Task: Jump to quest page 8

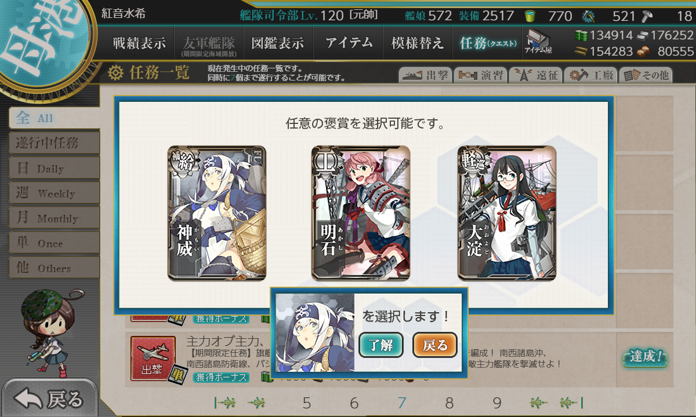Action: pos(449,403)
